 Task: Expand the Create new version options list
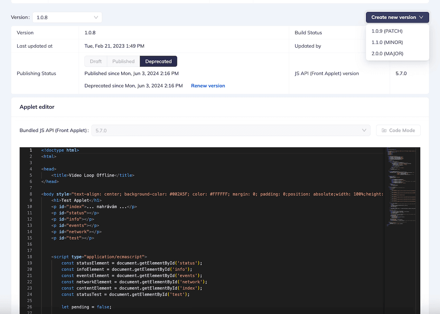point(397,17)
